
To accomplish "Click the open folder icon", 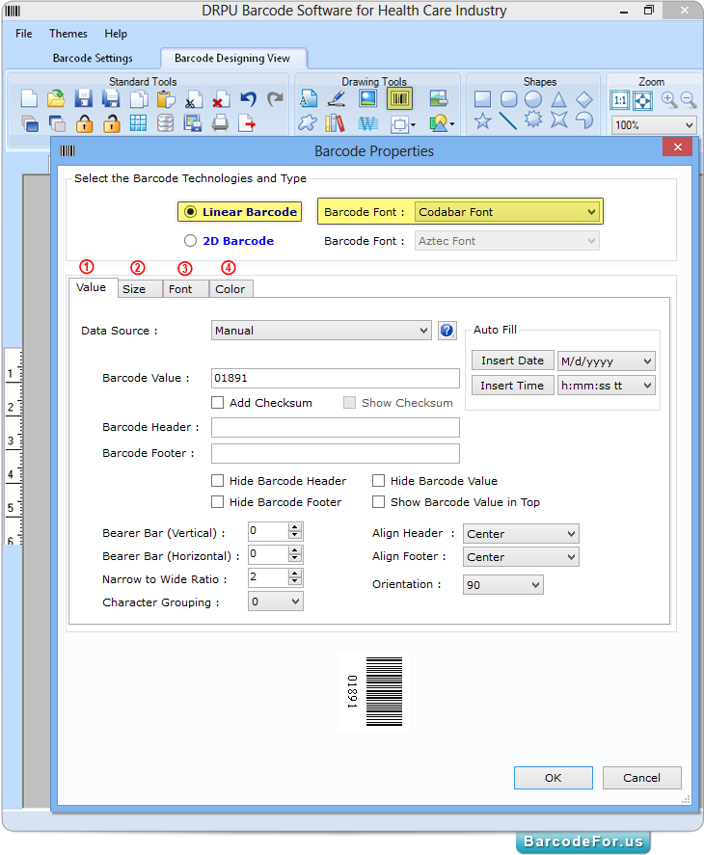I will (56, 98).
